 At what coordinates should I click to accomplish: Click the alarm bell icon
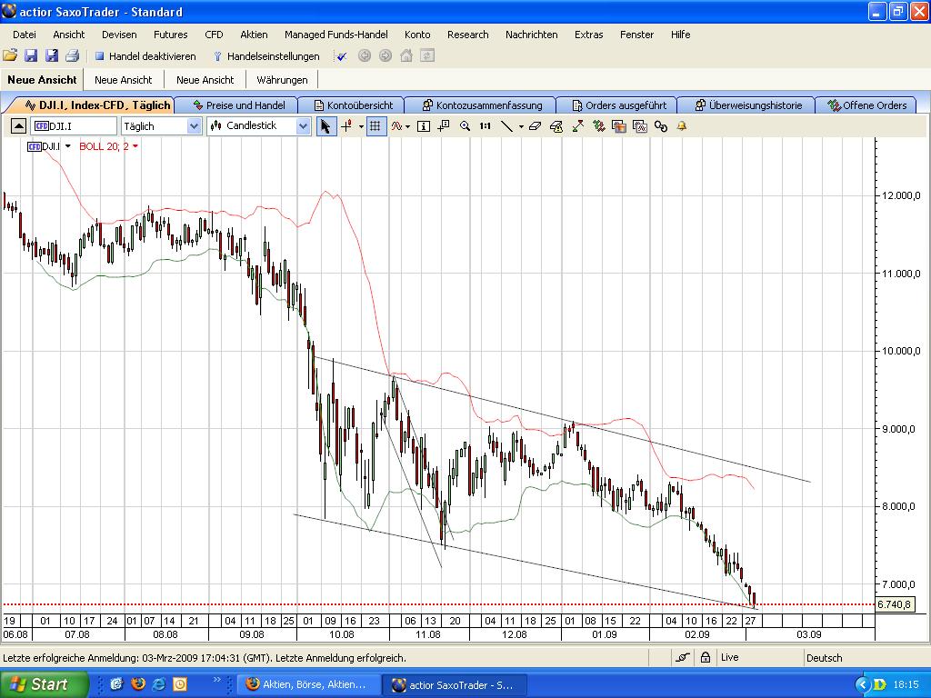tap(681, 126)
